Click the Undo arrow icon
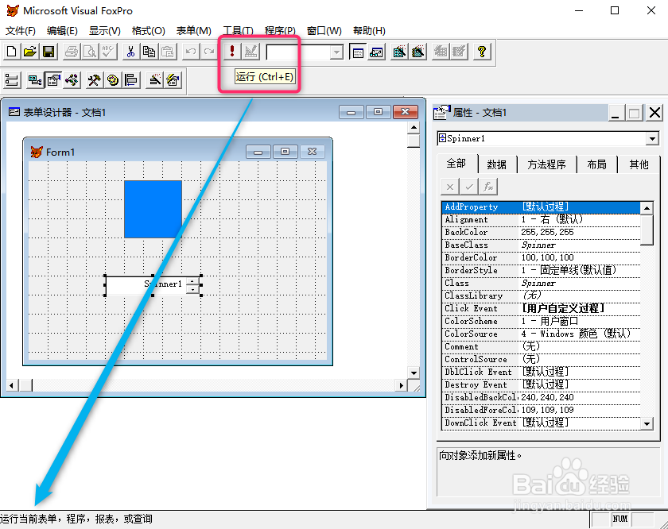This screenshot has width=668, height=529. coord(190,52)
